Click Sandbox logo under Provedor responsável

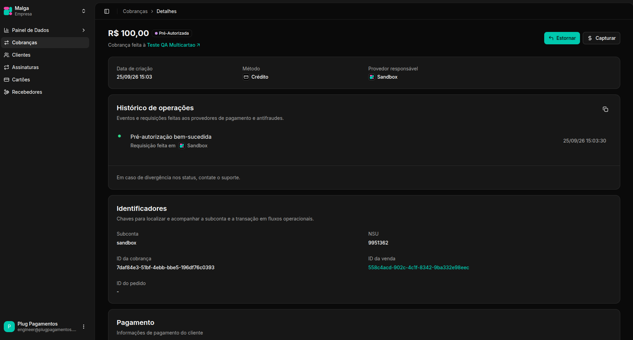coord(372,77)
